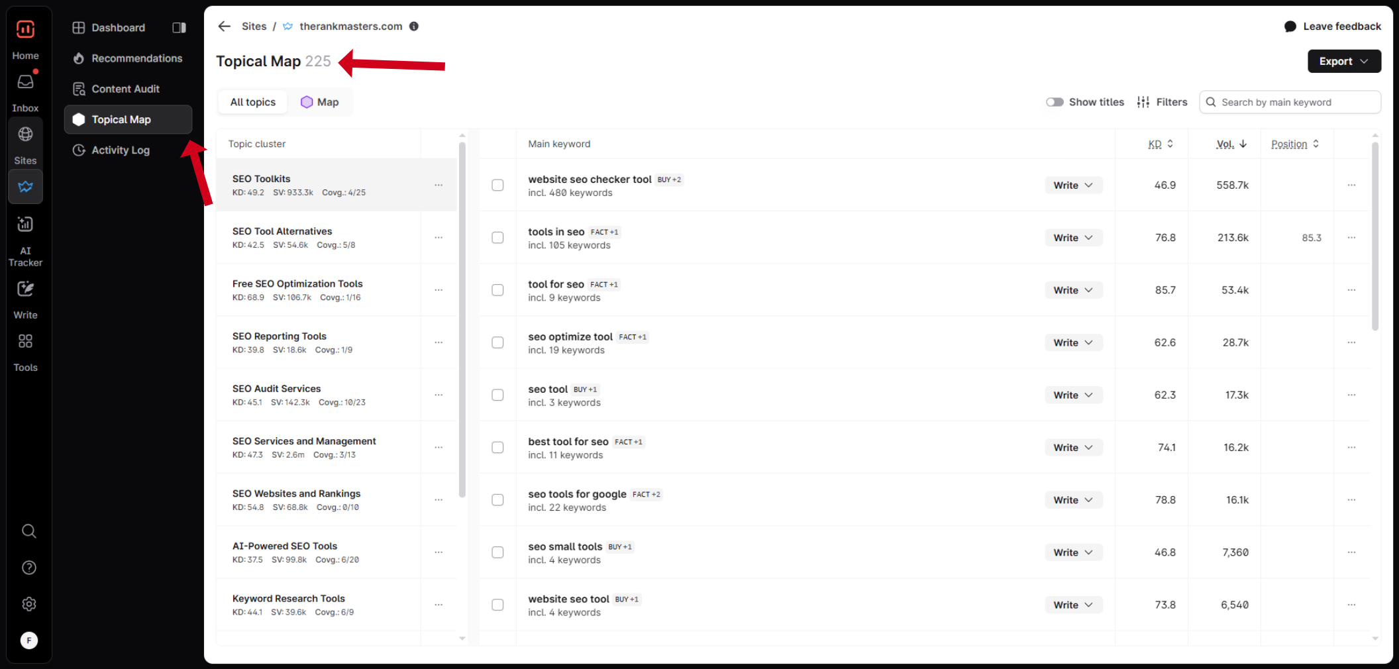This screenshot has height=669, width=1399.
Task: Collapse the side panel toggle icon
Action: click(179, 28)
